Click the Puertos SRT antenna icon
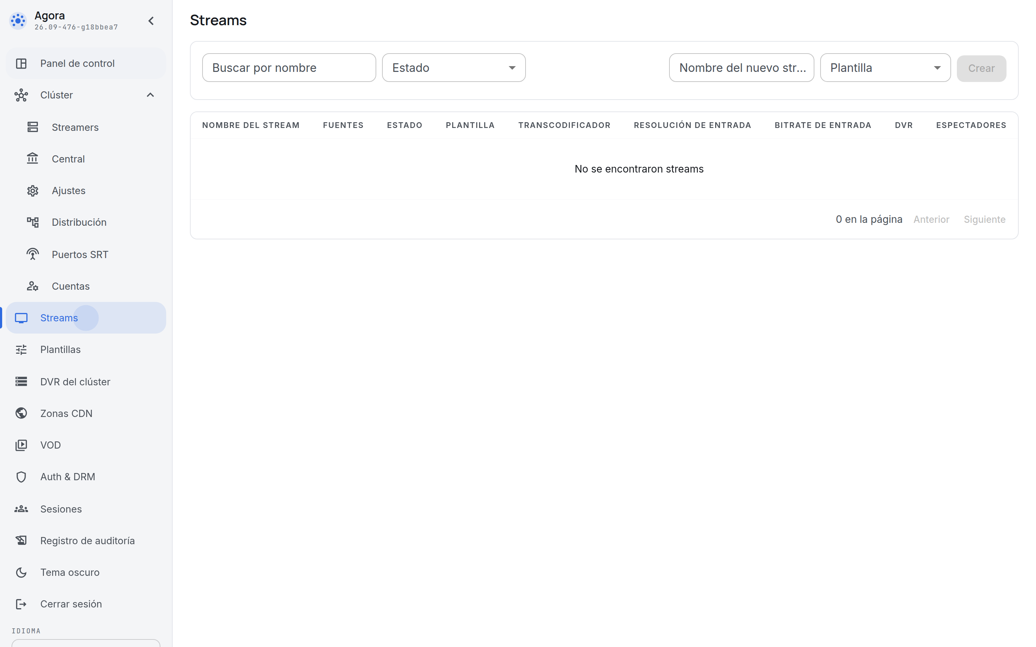Viewport: 1036px width, 647px height. (32, 254)
